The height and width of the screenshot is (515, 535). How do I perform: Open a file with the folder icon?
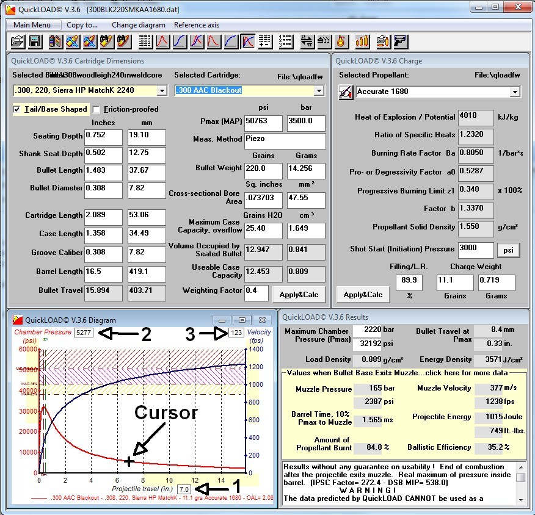[x=18, y=41]
